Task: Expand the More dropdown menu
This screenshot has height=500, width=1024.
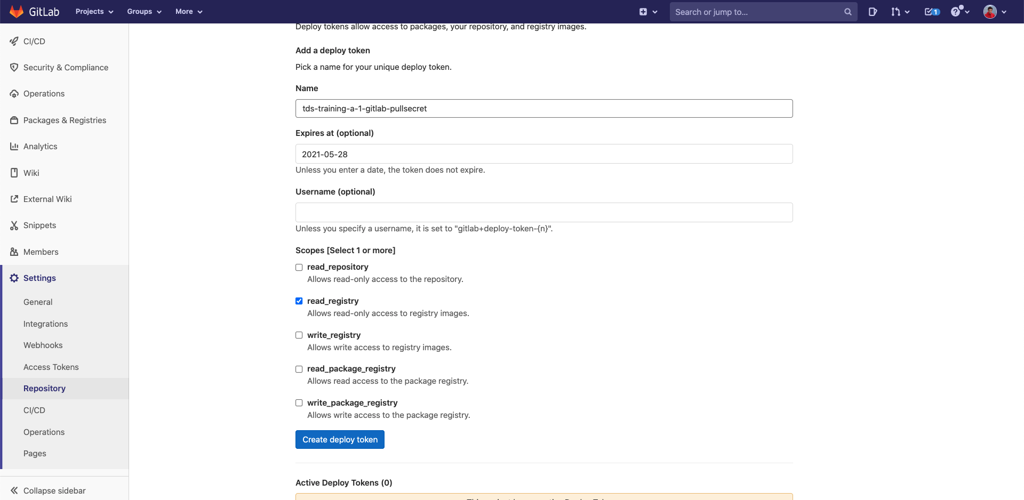Action: [189, 11]
